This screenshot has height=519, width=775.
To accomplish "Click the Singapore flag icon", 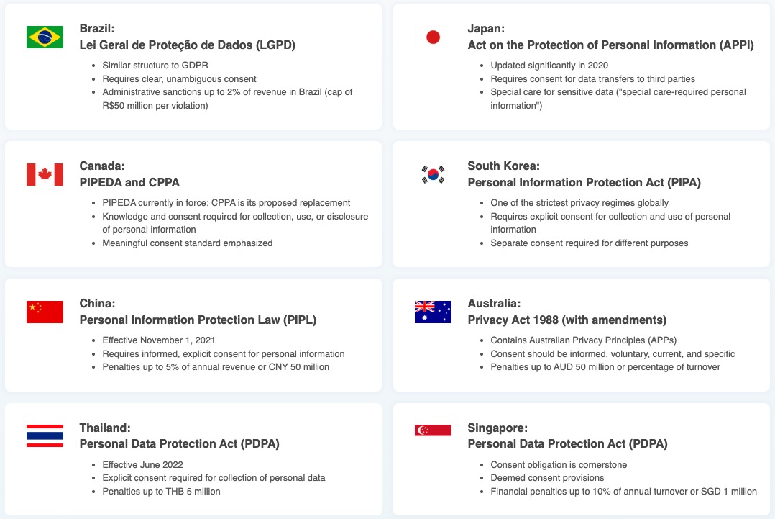I will point(433,430).
